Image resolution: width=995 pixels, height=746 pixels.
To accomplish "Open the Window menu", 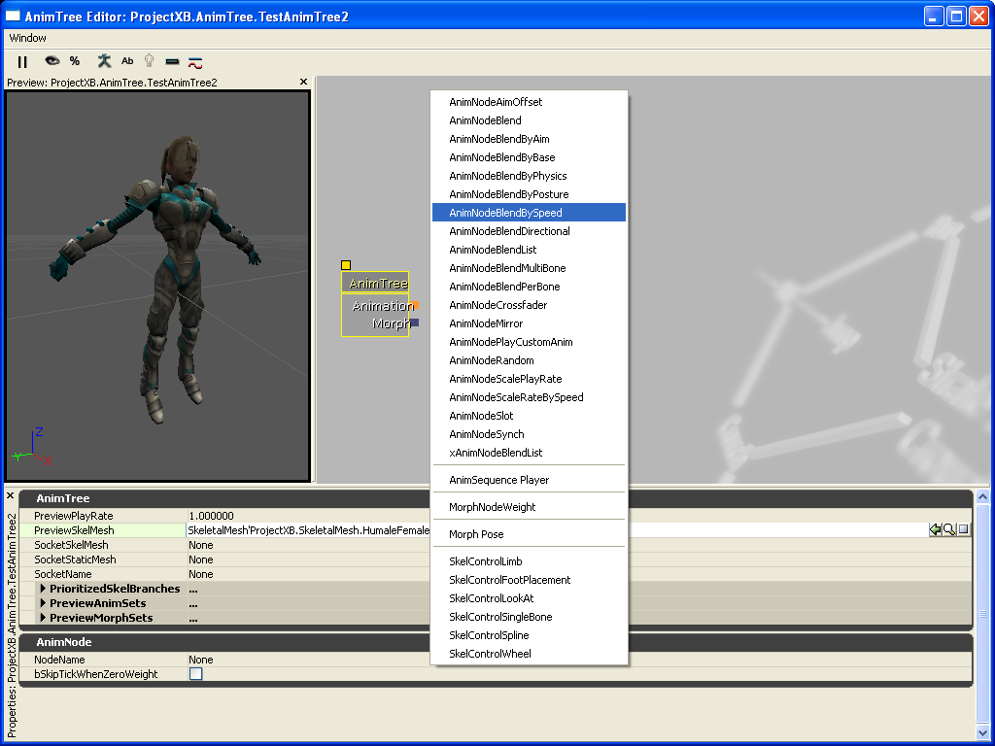I will (26, 38).
